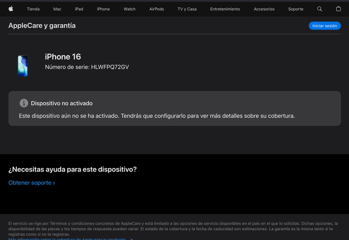The width and height of the screenshot is (349, 240).
Task: Open the shopping bag icon
Action: click(338, 9)
